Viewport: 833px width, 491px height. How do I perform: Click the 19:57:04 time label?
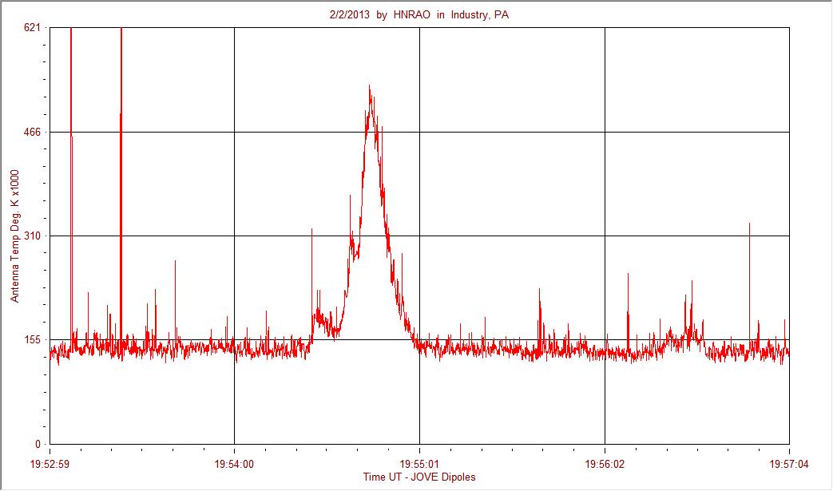tap(789, 465)
